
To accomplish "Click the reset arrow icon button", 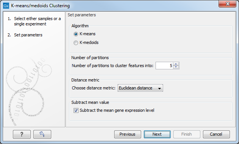I will 42,134.
